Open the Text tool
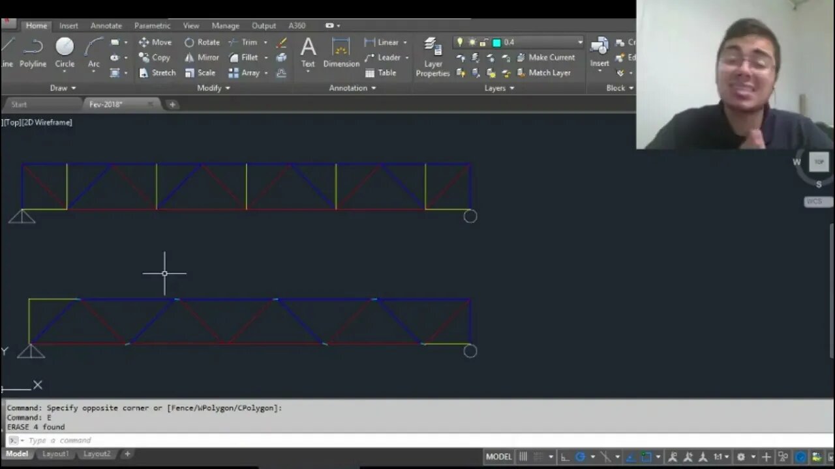The width and height of the screenshot is (835, 469). point(308,53)
